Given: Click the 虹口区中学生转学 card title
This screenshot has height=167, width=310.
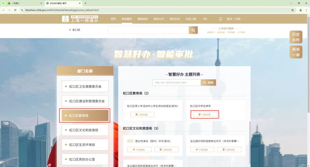Looking at the screenshot, I should click(201, 106).
